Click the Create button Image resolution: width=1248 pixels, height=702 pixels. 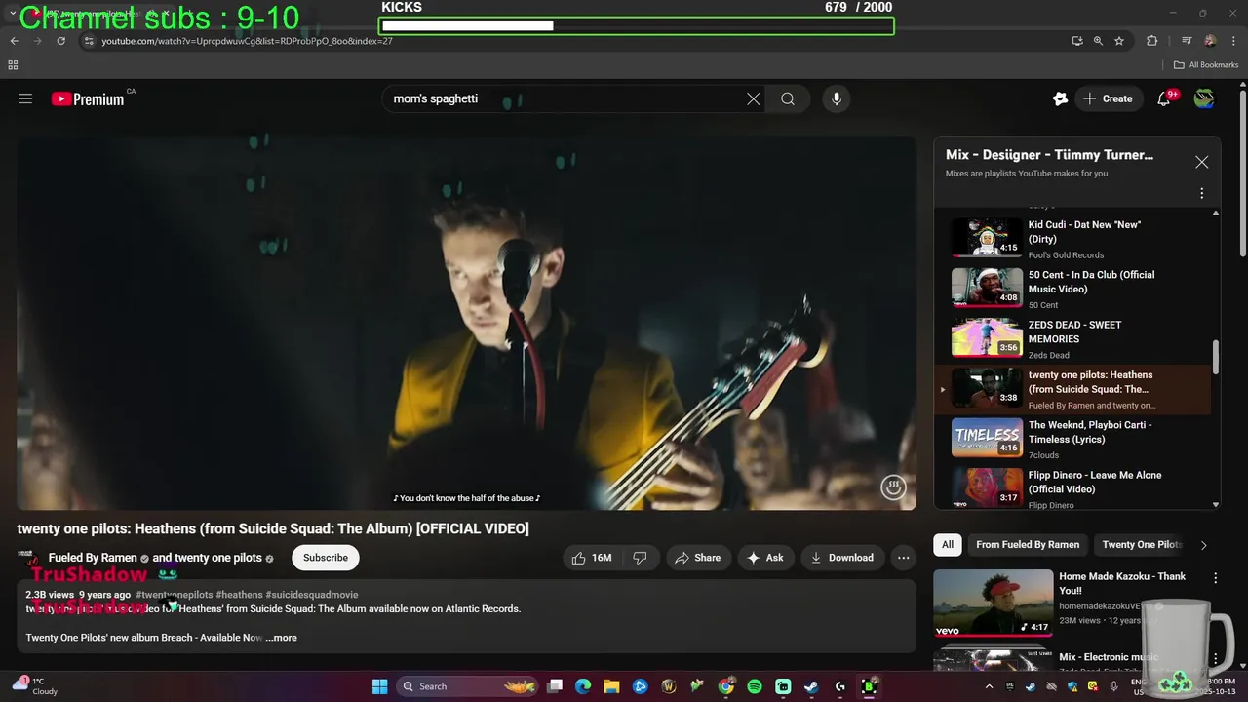(x=1108, y=98)
